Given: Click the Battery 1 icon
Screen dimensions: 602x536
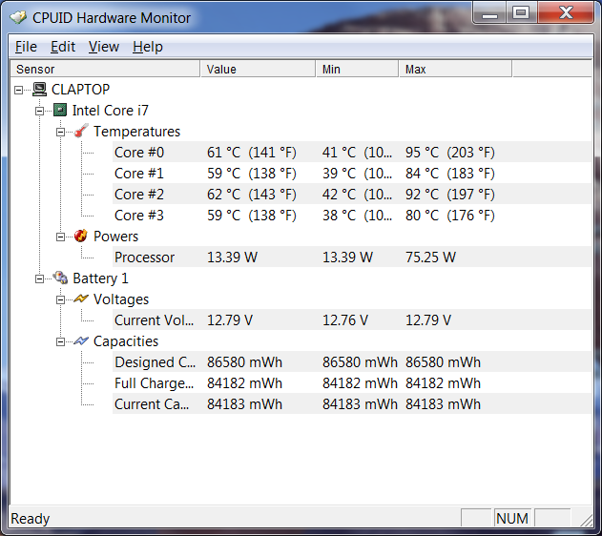Looking at the screenshot, I should [60, 278].
